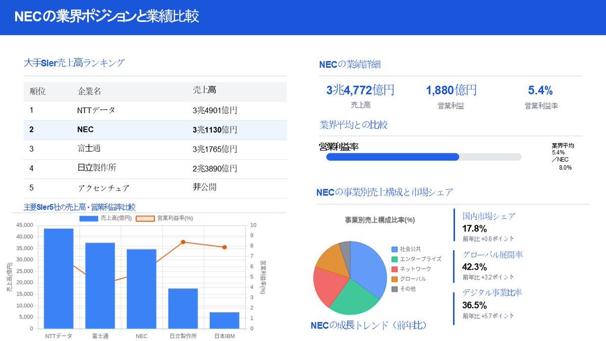Viewport: 606px width, 341px height.
Task: Click the 45,000 value on the sales axis
Action: [25, 225]
